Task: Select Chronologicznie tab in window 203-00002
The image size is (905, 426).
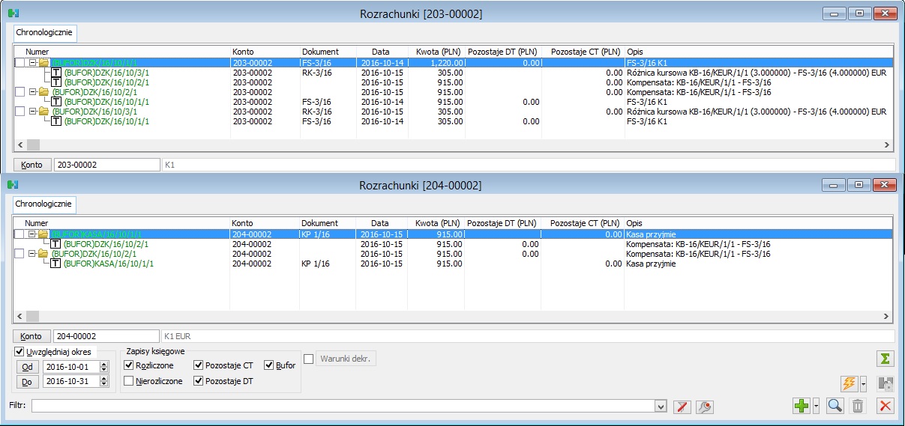Action: click(x=44, y=33)
